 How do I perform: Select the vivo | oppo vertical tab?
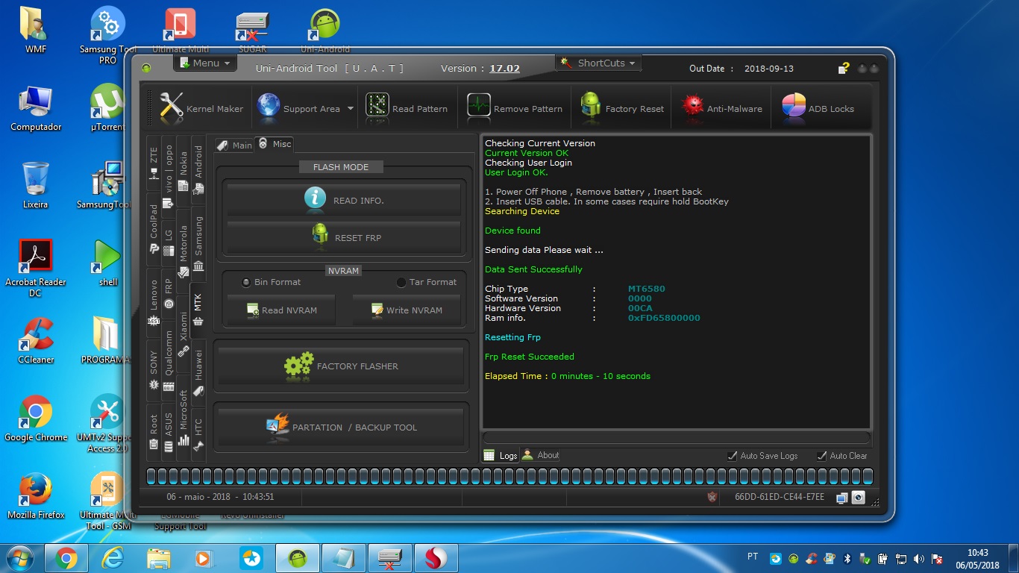click(169, 176)
